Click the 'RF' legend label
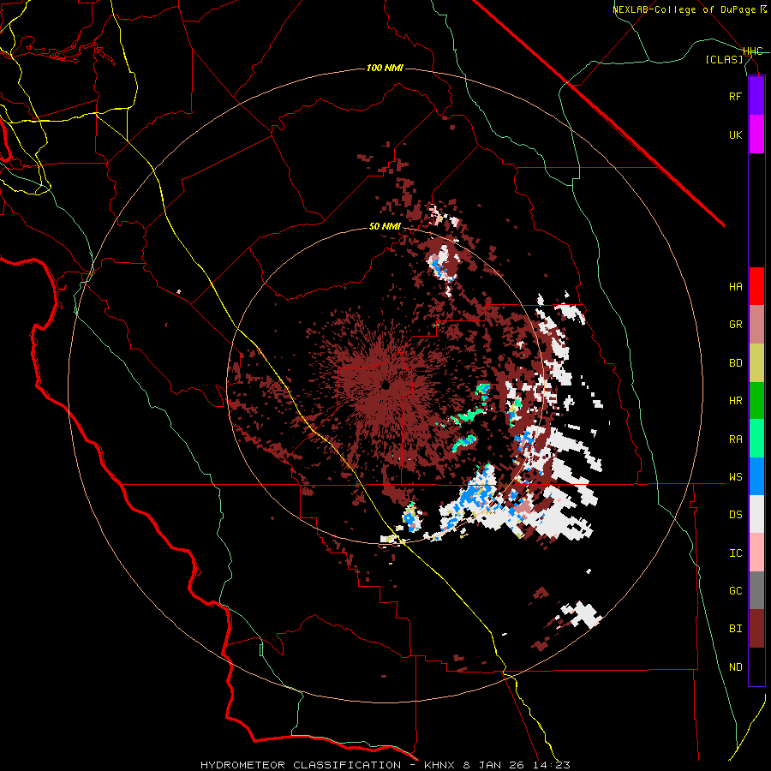Image resolution: width=771 pixels, height=771 pixels. [x=735, y=96]
